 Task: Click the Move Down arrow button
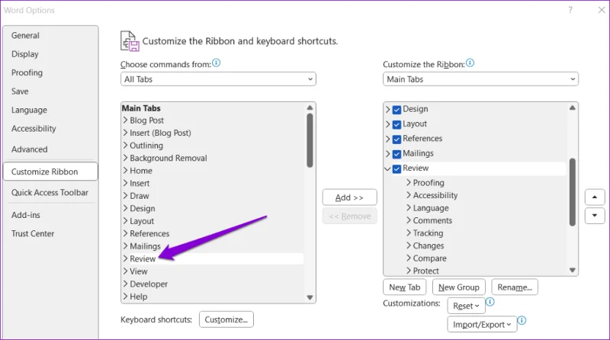tap(595, 216)
